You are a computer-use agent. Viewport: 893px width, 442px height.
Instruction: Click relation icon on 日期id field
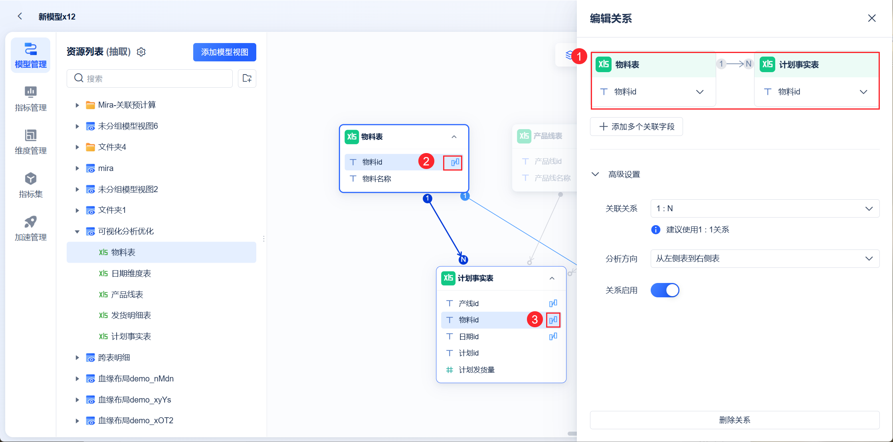pyautogui.click(x=553, y=337)
